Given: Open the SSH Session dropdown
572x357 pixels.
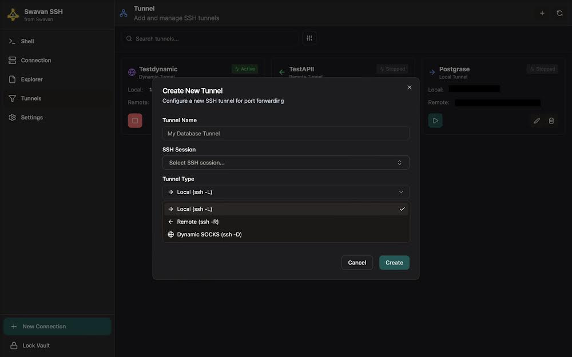Looking at the screenshot, I should click(x=286, y=162).
